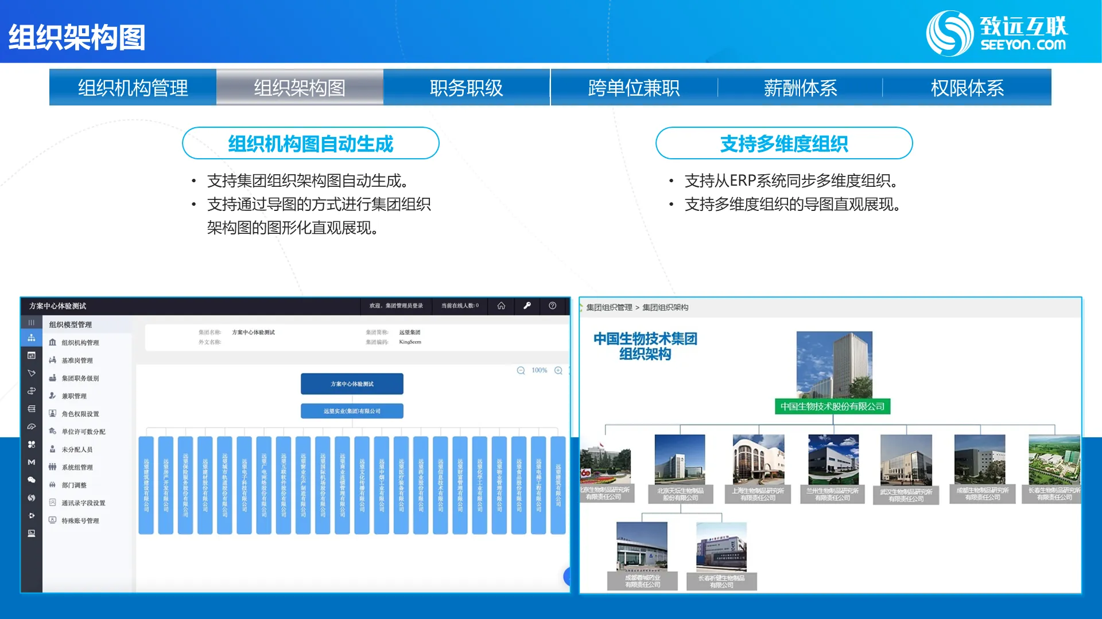Click the 当前在线人数 counter in top bar
The height and width of the screenshot is (619, 1102).
tap(460, 305)
